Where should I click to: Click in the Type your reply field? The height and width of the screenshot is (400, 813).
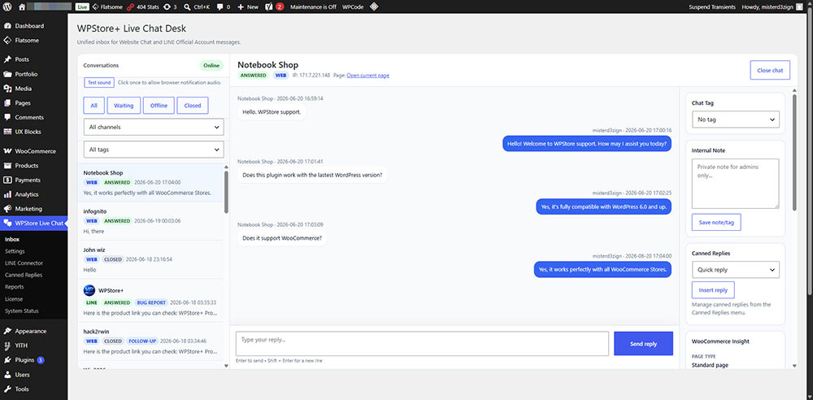pos(422,343)
